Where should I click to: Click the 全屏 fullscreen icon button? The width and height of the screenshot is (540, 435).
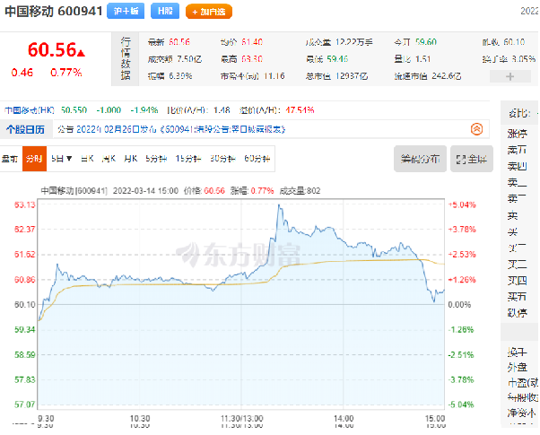click(x=472, y=159)
